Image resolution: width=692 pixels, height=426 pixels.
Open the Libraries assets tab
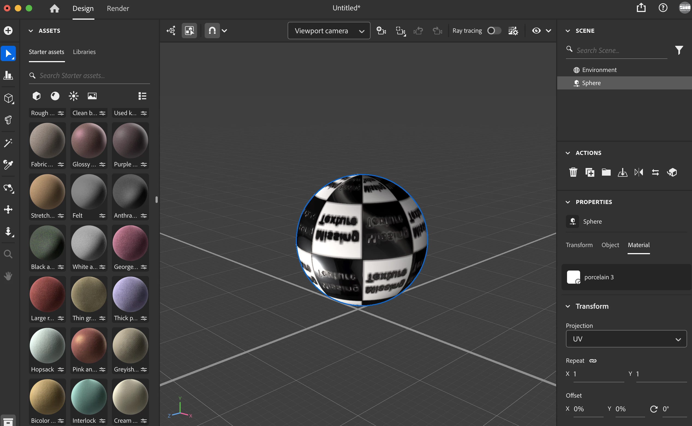tap(84, 52)
